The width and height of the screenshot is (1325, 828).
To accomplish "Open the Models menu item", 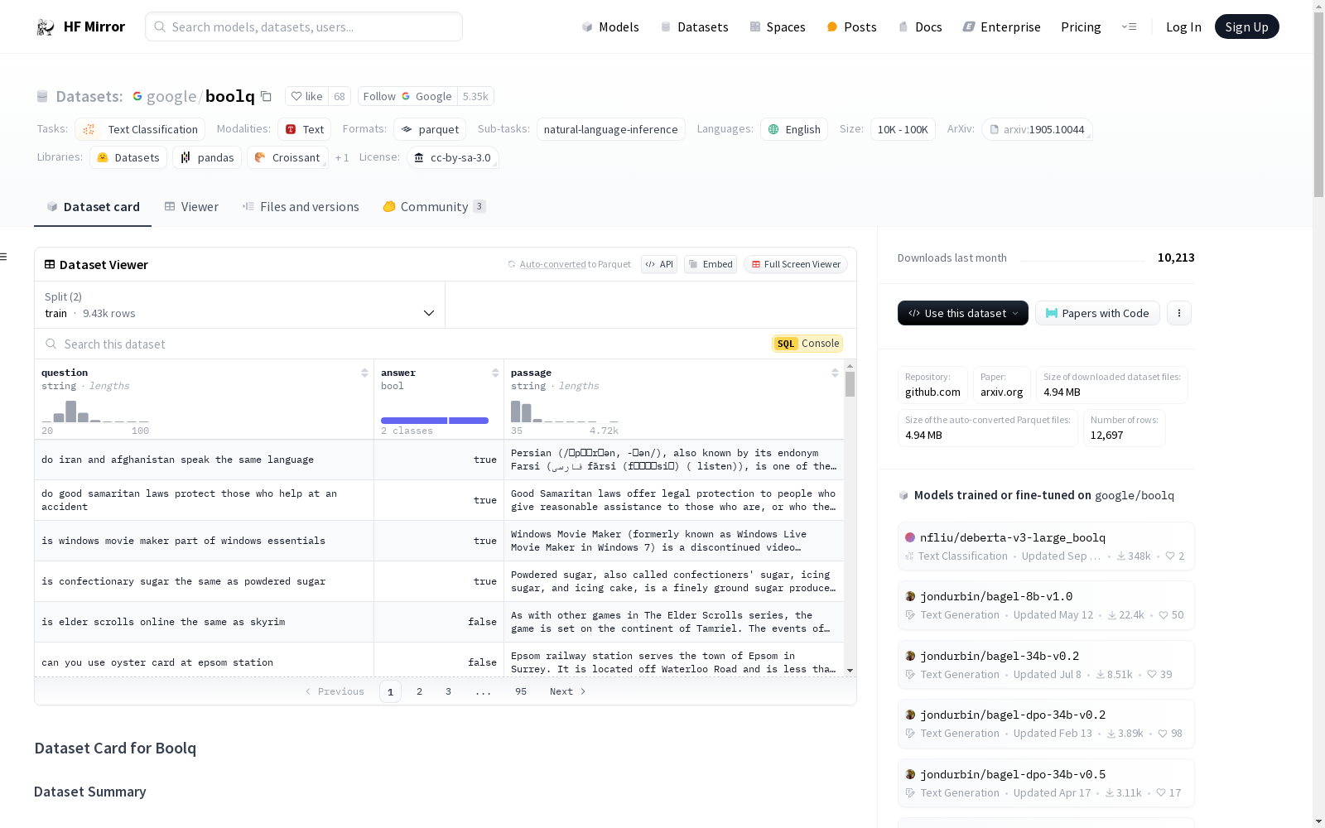I will (x=610, y=26).
